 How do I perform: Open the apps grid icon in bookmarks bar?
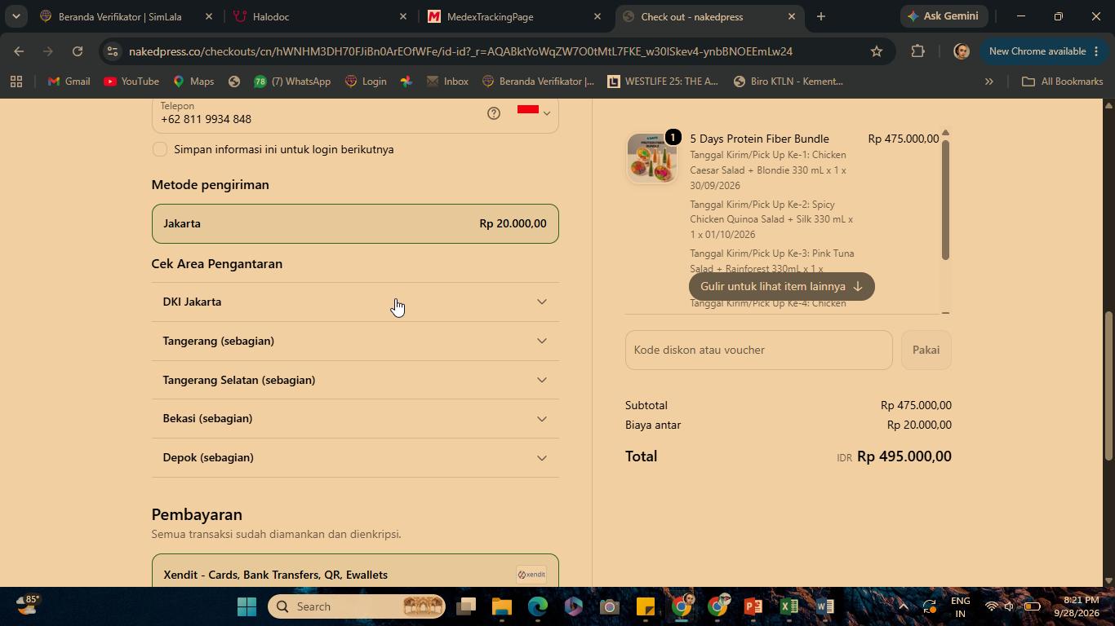coord(16,82)
